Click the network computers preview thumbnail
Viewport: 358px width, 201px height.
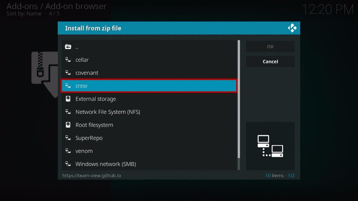tap(270, 146)
